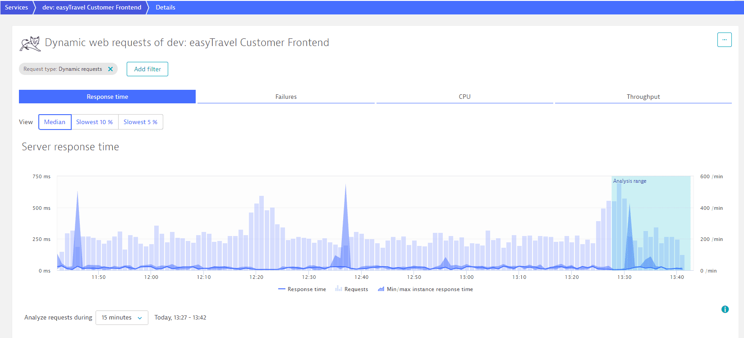The width and height of the screenshot is (744, 338).
Task: Click the 500 ms axis label
Action: (41, 208)
